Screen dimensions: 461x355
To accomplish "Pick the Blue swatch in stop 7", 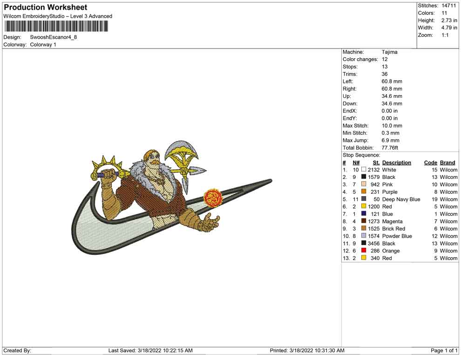I will pyautogui.click(x=364, y=213).
